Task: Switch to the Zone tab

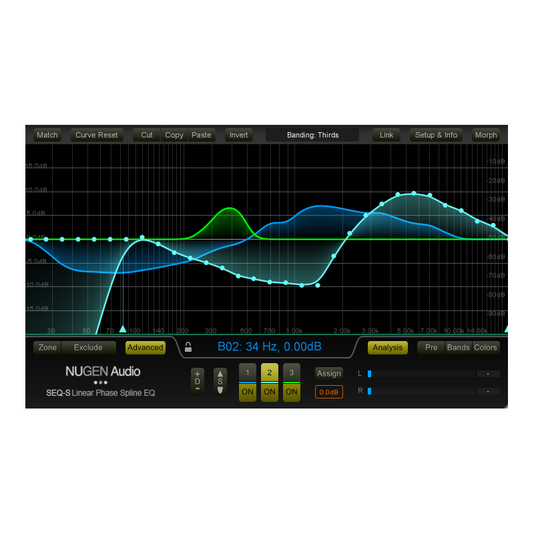Action: coord(46,347)
